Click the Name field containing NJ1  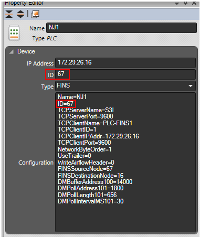pyautogui.click(x=121, y=28)
